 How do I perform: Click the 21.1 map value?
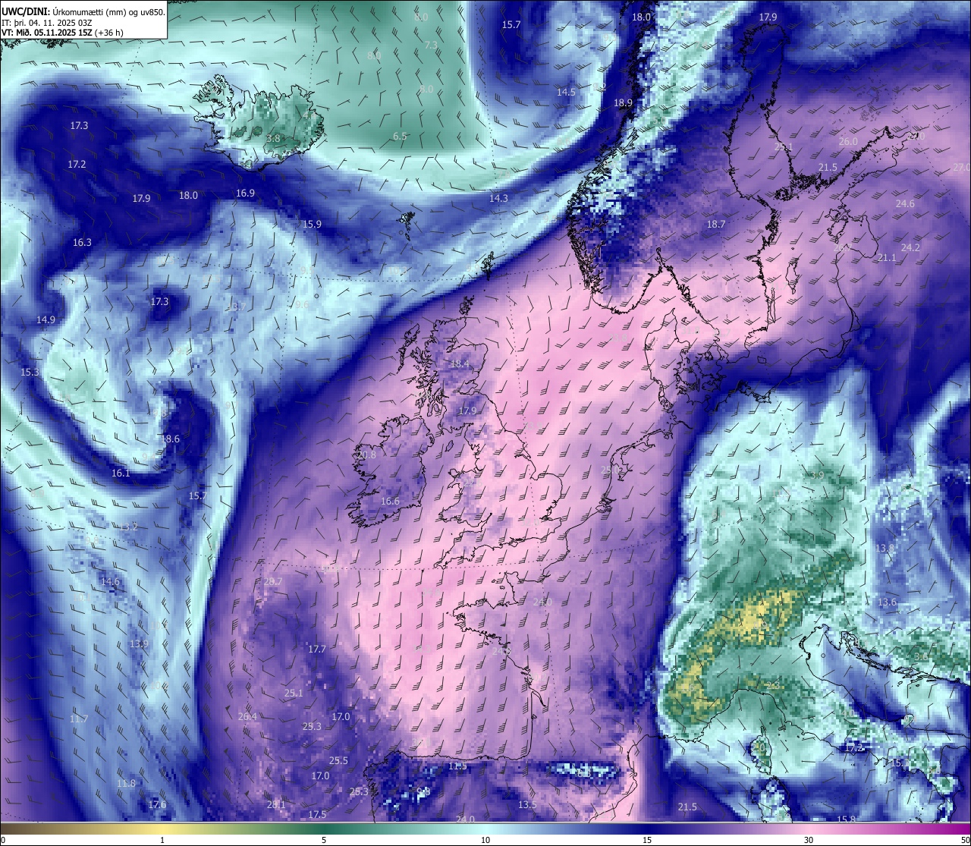coord(887,258)
